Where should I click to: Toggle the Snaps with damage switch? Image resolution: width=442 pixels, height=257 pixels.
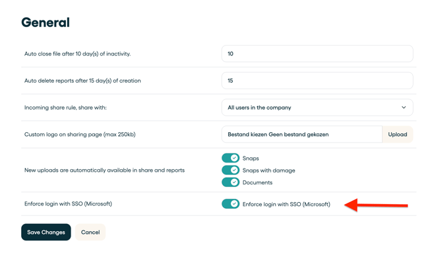click(230, 170)
